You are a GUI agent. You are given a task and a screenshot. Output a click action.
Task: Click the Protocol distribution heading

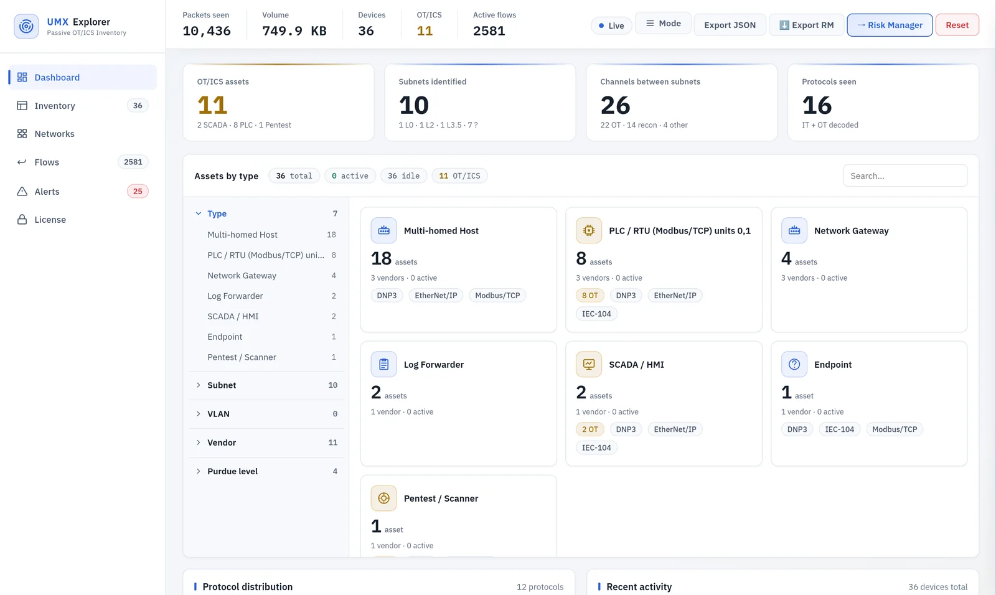[x=247, y=587]
